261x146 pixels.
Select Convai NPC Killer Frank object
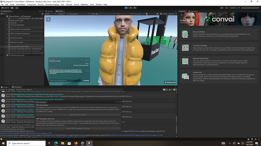pos(20,47)
